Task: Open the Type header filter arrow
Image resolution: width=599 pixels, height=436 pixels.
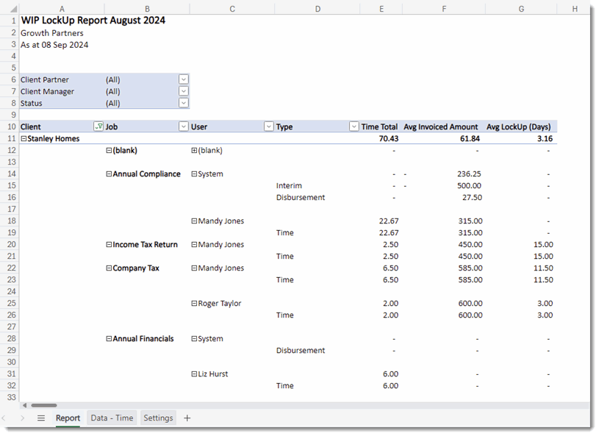Action: [354, 126]
